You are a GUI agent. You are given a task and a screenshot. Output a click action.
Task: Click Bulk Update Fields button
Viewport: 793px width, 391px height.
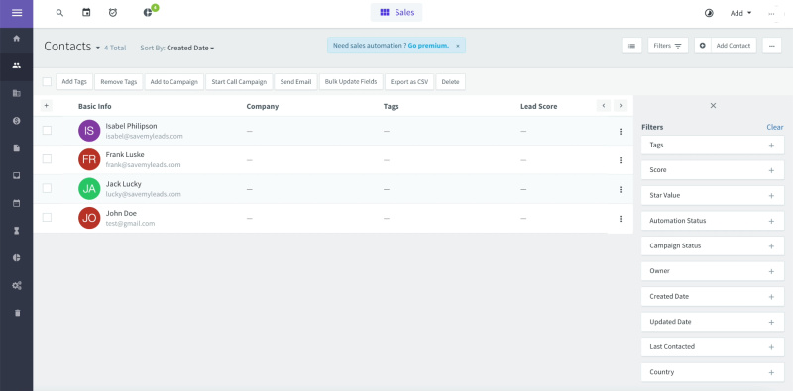(351, 82)
